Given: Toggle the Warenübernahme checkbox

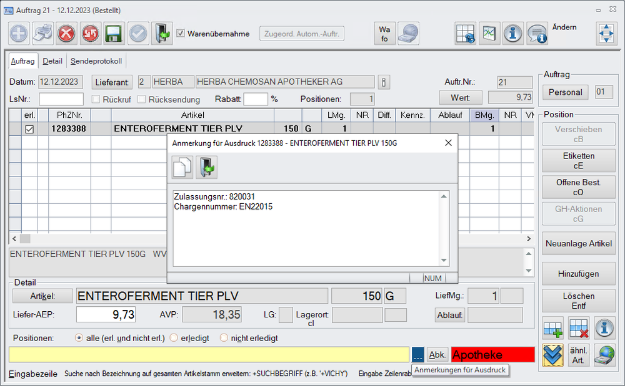Looking at the screenshot, I should (x=181, y=34).
